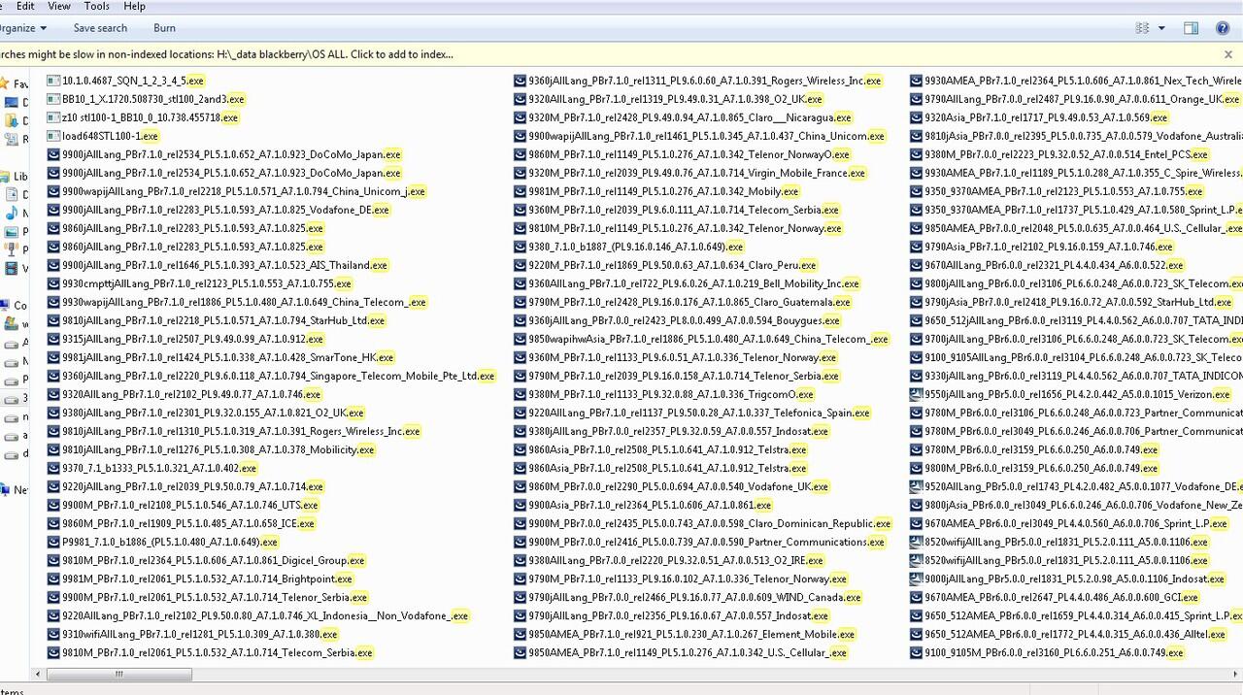Select the icon of BB10_1_X.1720.508730_stl100_2and3.exe
Screen dimensions: 1243x695
point(53,99)
